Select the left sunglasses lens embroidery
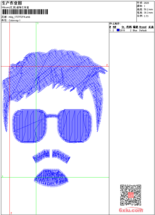The image size is (155, 215). 29,125
